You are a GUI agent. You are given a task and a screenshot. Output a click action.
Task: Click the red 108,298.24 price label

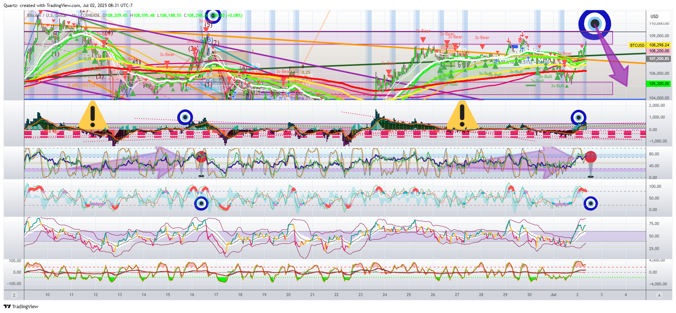pyautogui.click(x=659, y=45)
